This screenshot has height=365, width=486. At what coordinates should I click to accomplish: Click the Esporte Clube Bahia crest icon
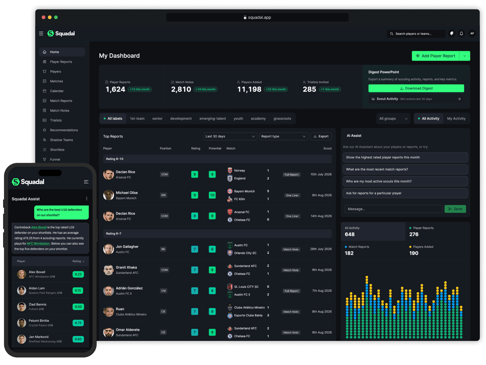pos(230,315)
